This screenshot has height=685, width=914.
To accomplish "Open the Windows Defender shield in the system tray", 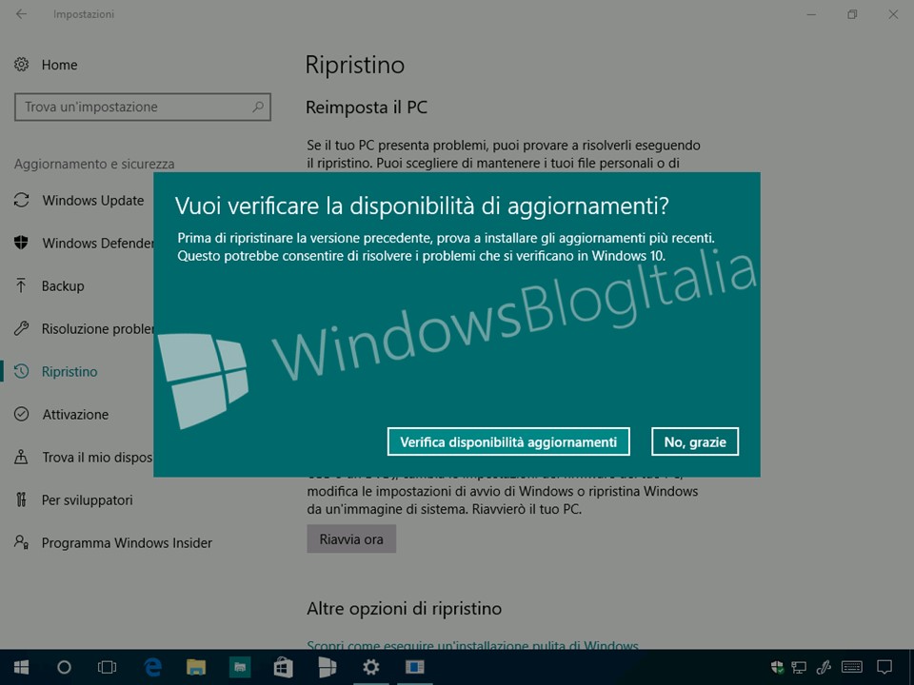I will coord(777,667).
